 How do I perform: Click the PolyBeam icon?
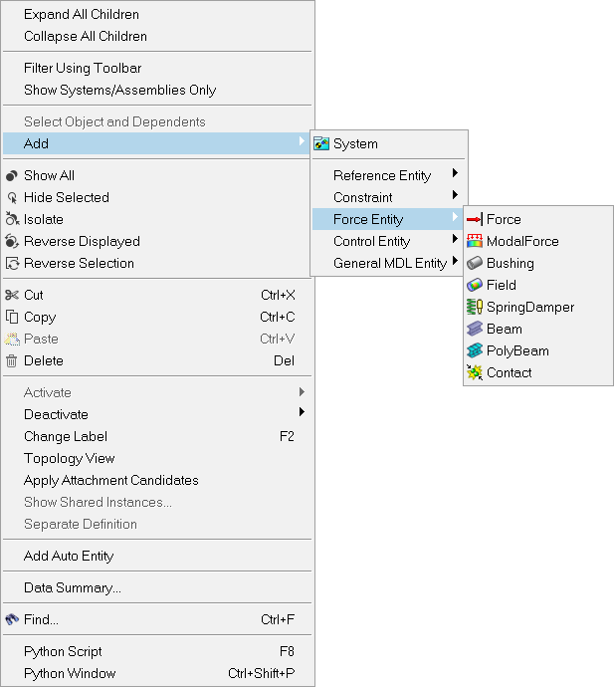(474, 351)
